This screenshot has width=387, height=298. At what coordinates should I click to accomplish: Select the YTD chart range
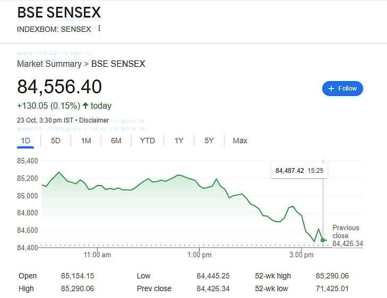[x=148, y=141]
